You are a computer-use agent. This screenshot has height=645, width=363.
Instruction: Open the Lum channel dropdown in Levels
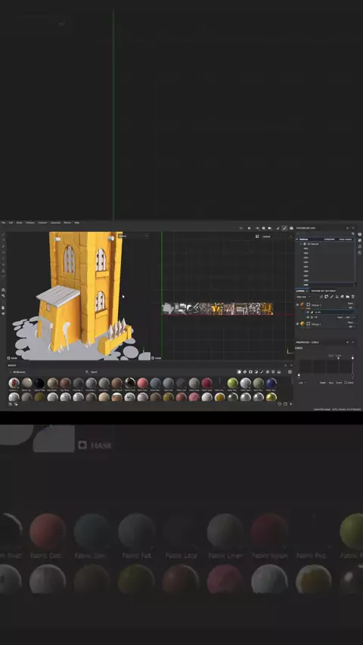click(x=302, y=383)
